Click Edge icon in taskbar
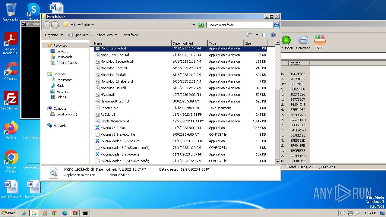 pyautogui.click(x=65, y=213)
